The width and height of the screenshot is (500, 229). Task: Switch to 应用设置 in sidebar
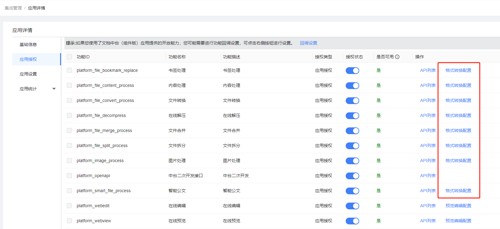coord(28,74)
